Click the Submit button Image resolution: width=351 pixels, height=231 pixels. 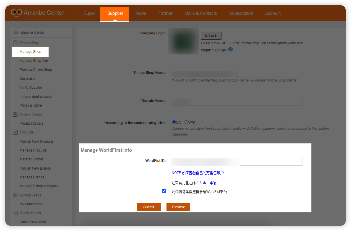(149, 207)
